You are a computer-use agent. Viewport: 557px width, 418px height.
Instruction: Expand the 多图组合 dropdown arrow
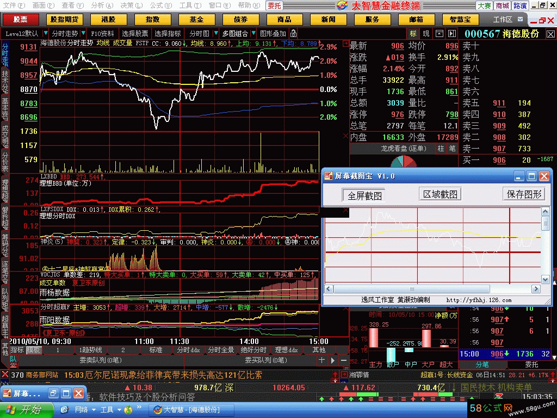click(x=253, y=33)
